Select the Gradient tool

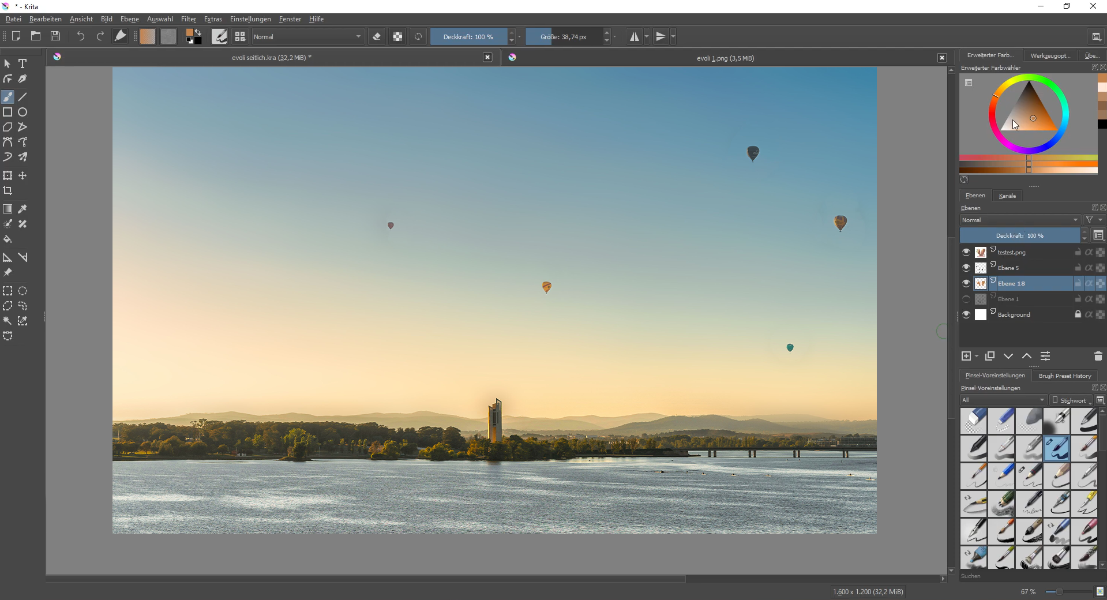coord(7,209)
